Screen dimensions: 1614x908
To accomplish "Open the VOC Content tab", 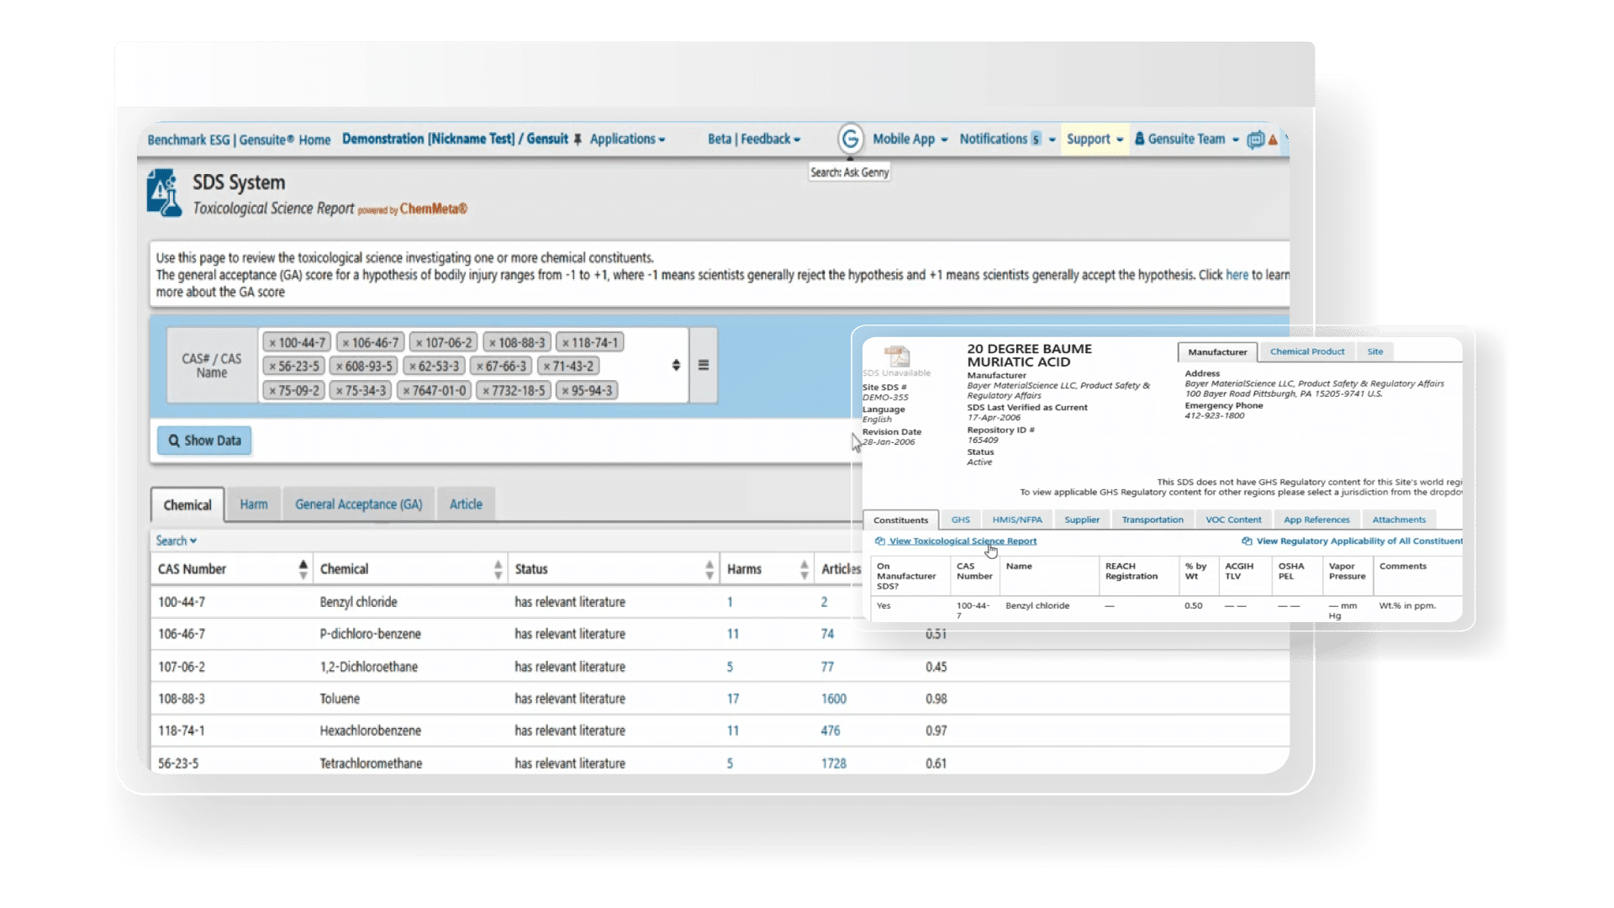I will click(1233, 520).
